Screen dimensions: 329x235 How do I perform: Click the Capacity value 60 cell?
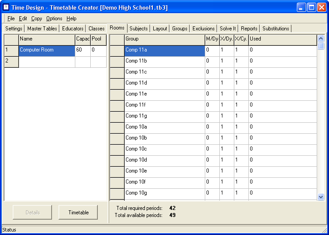(82, 50)
